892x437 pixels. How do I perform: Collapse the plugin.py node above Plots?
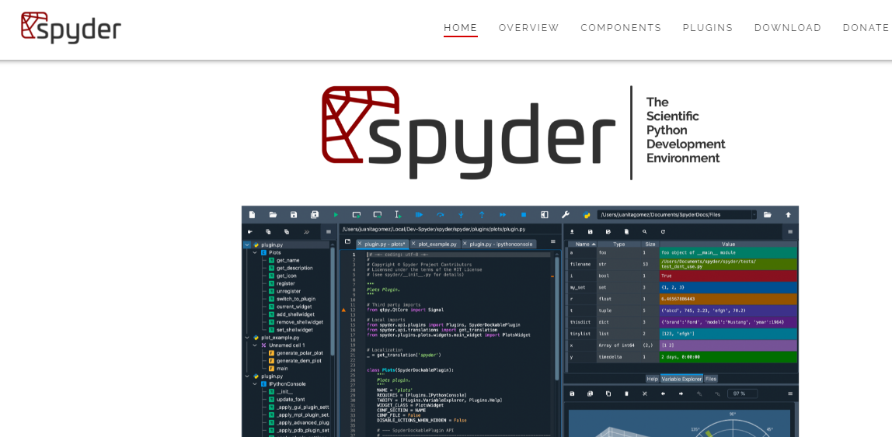point(247,245)
